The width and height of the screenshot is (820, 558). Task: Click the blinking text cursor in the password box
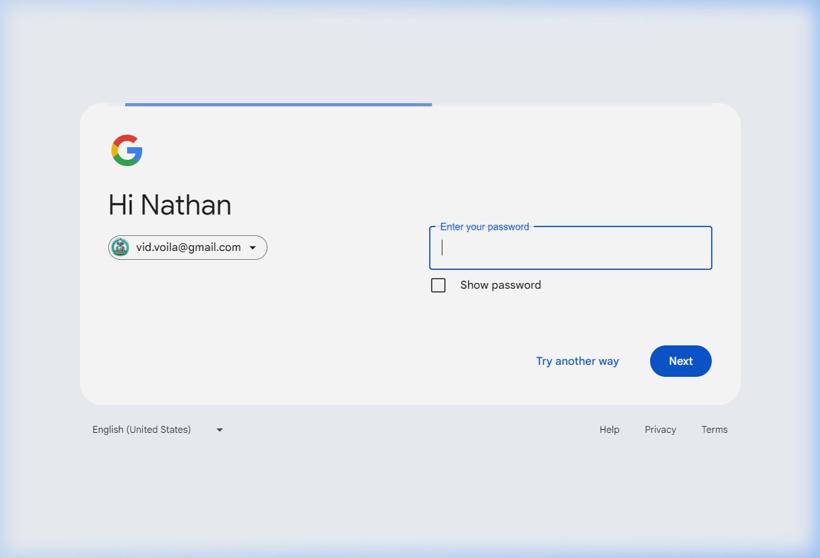click(x=442, y=248)
